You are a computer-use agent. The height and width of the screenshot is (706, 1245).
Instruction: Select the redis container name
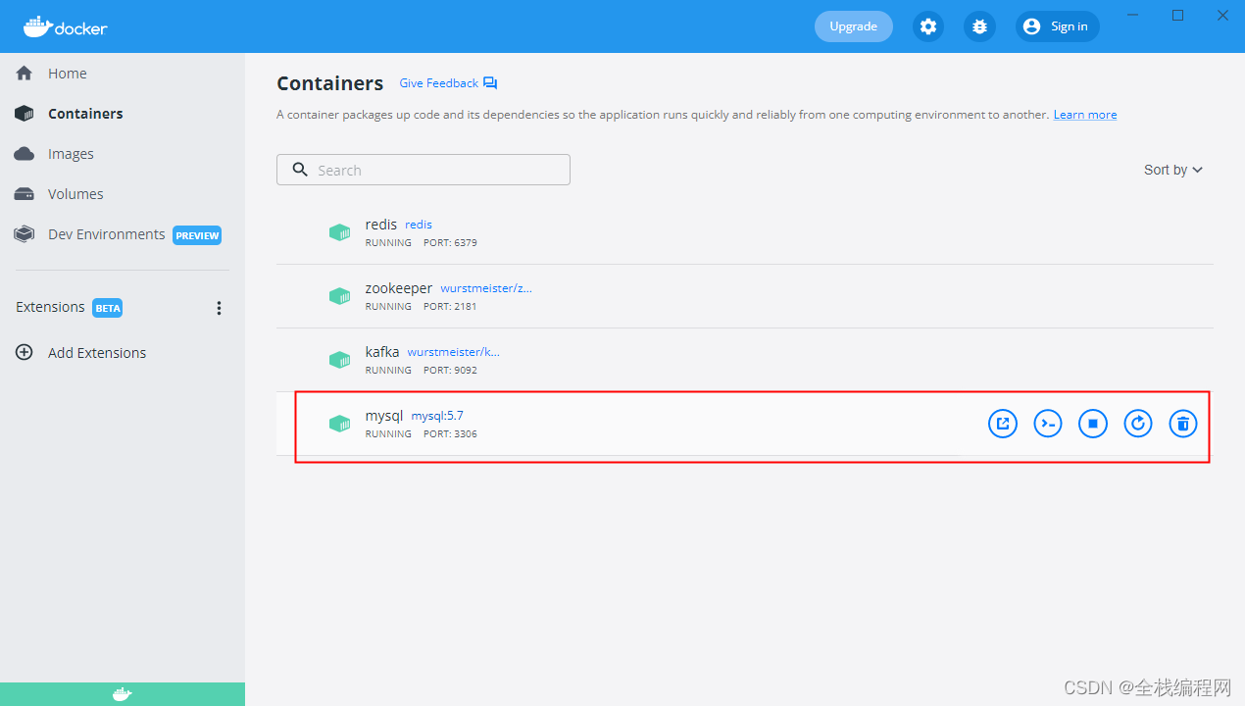coord(381,225)
